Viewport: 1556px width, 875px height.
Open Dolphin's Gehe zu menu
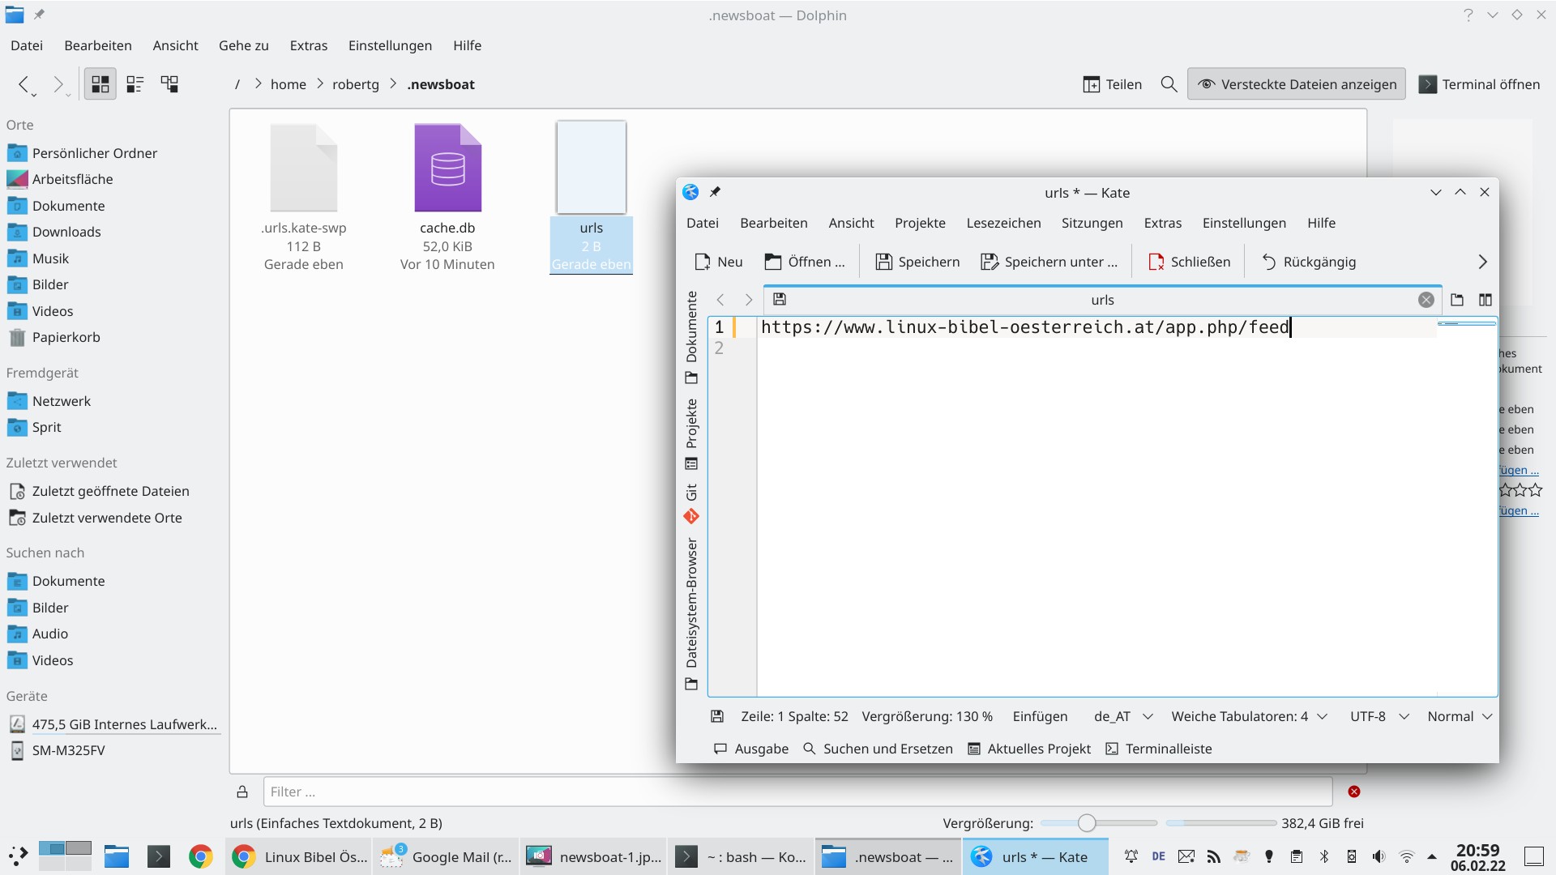coord(243,45)
